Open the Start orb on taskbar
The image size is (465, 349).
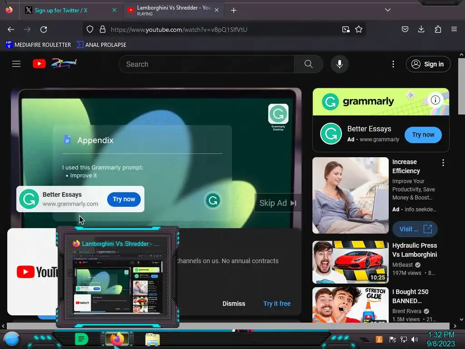click(x=12, y=339)
